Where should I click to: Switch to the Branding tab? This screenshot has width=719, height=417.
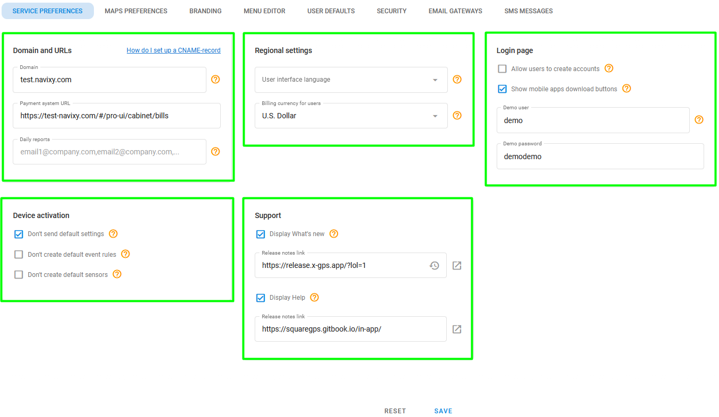[x=205, y=11]
